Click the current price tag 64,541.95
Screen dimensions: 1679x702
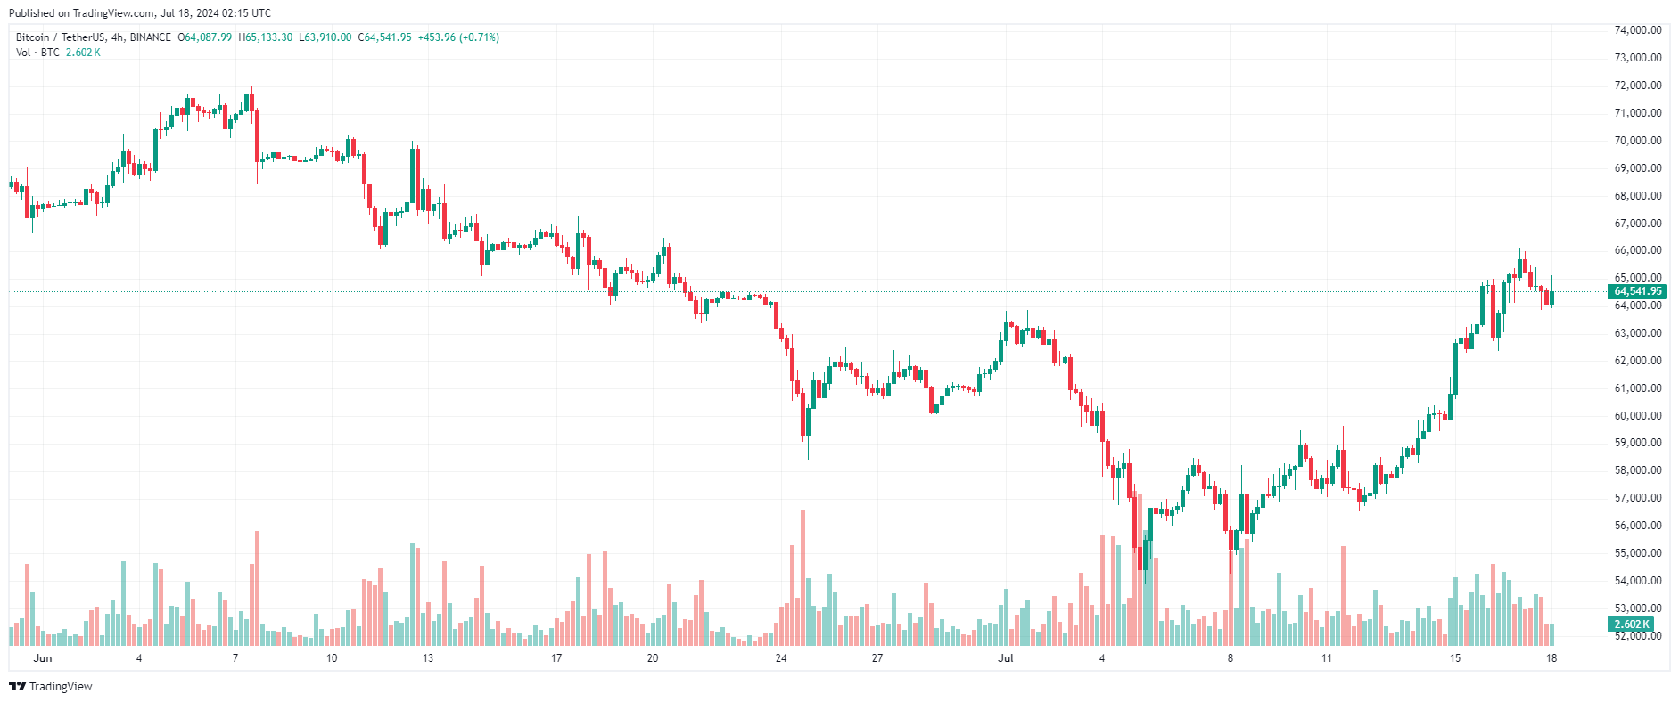(x=1637, y=291)
